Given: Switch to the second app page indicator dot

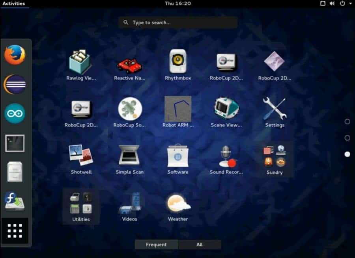Looking at the screenshot, I should tap(347, 138).
